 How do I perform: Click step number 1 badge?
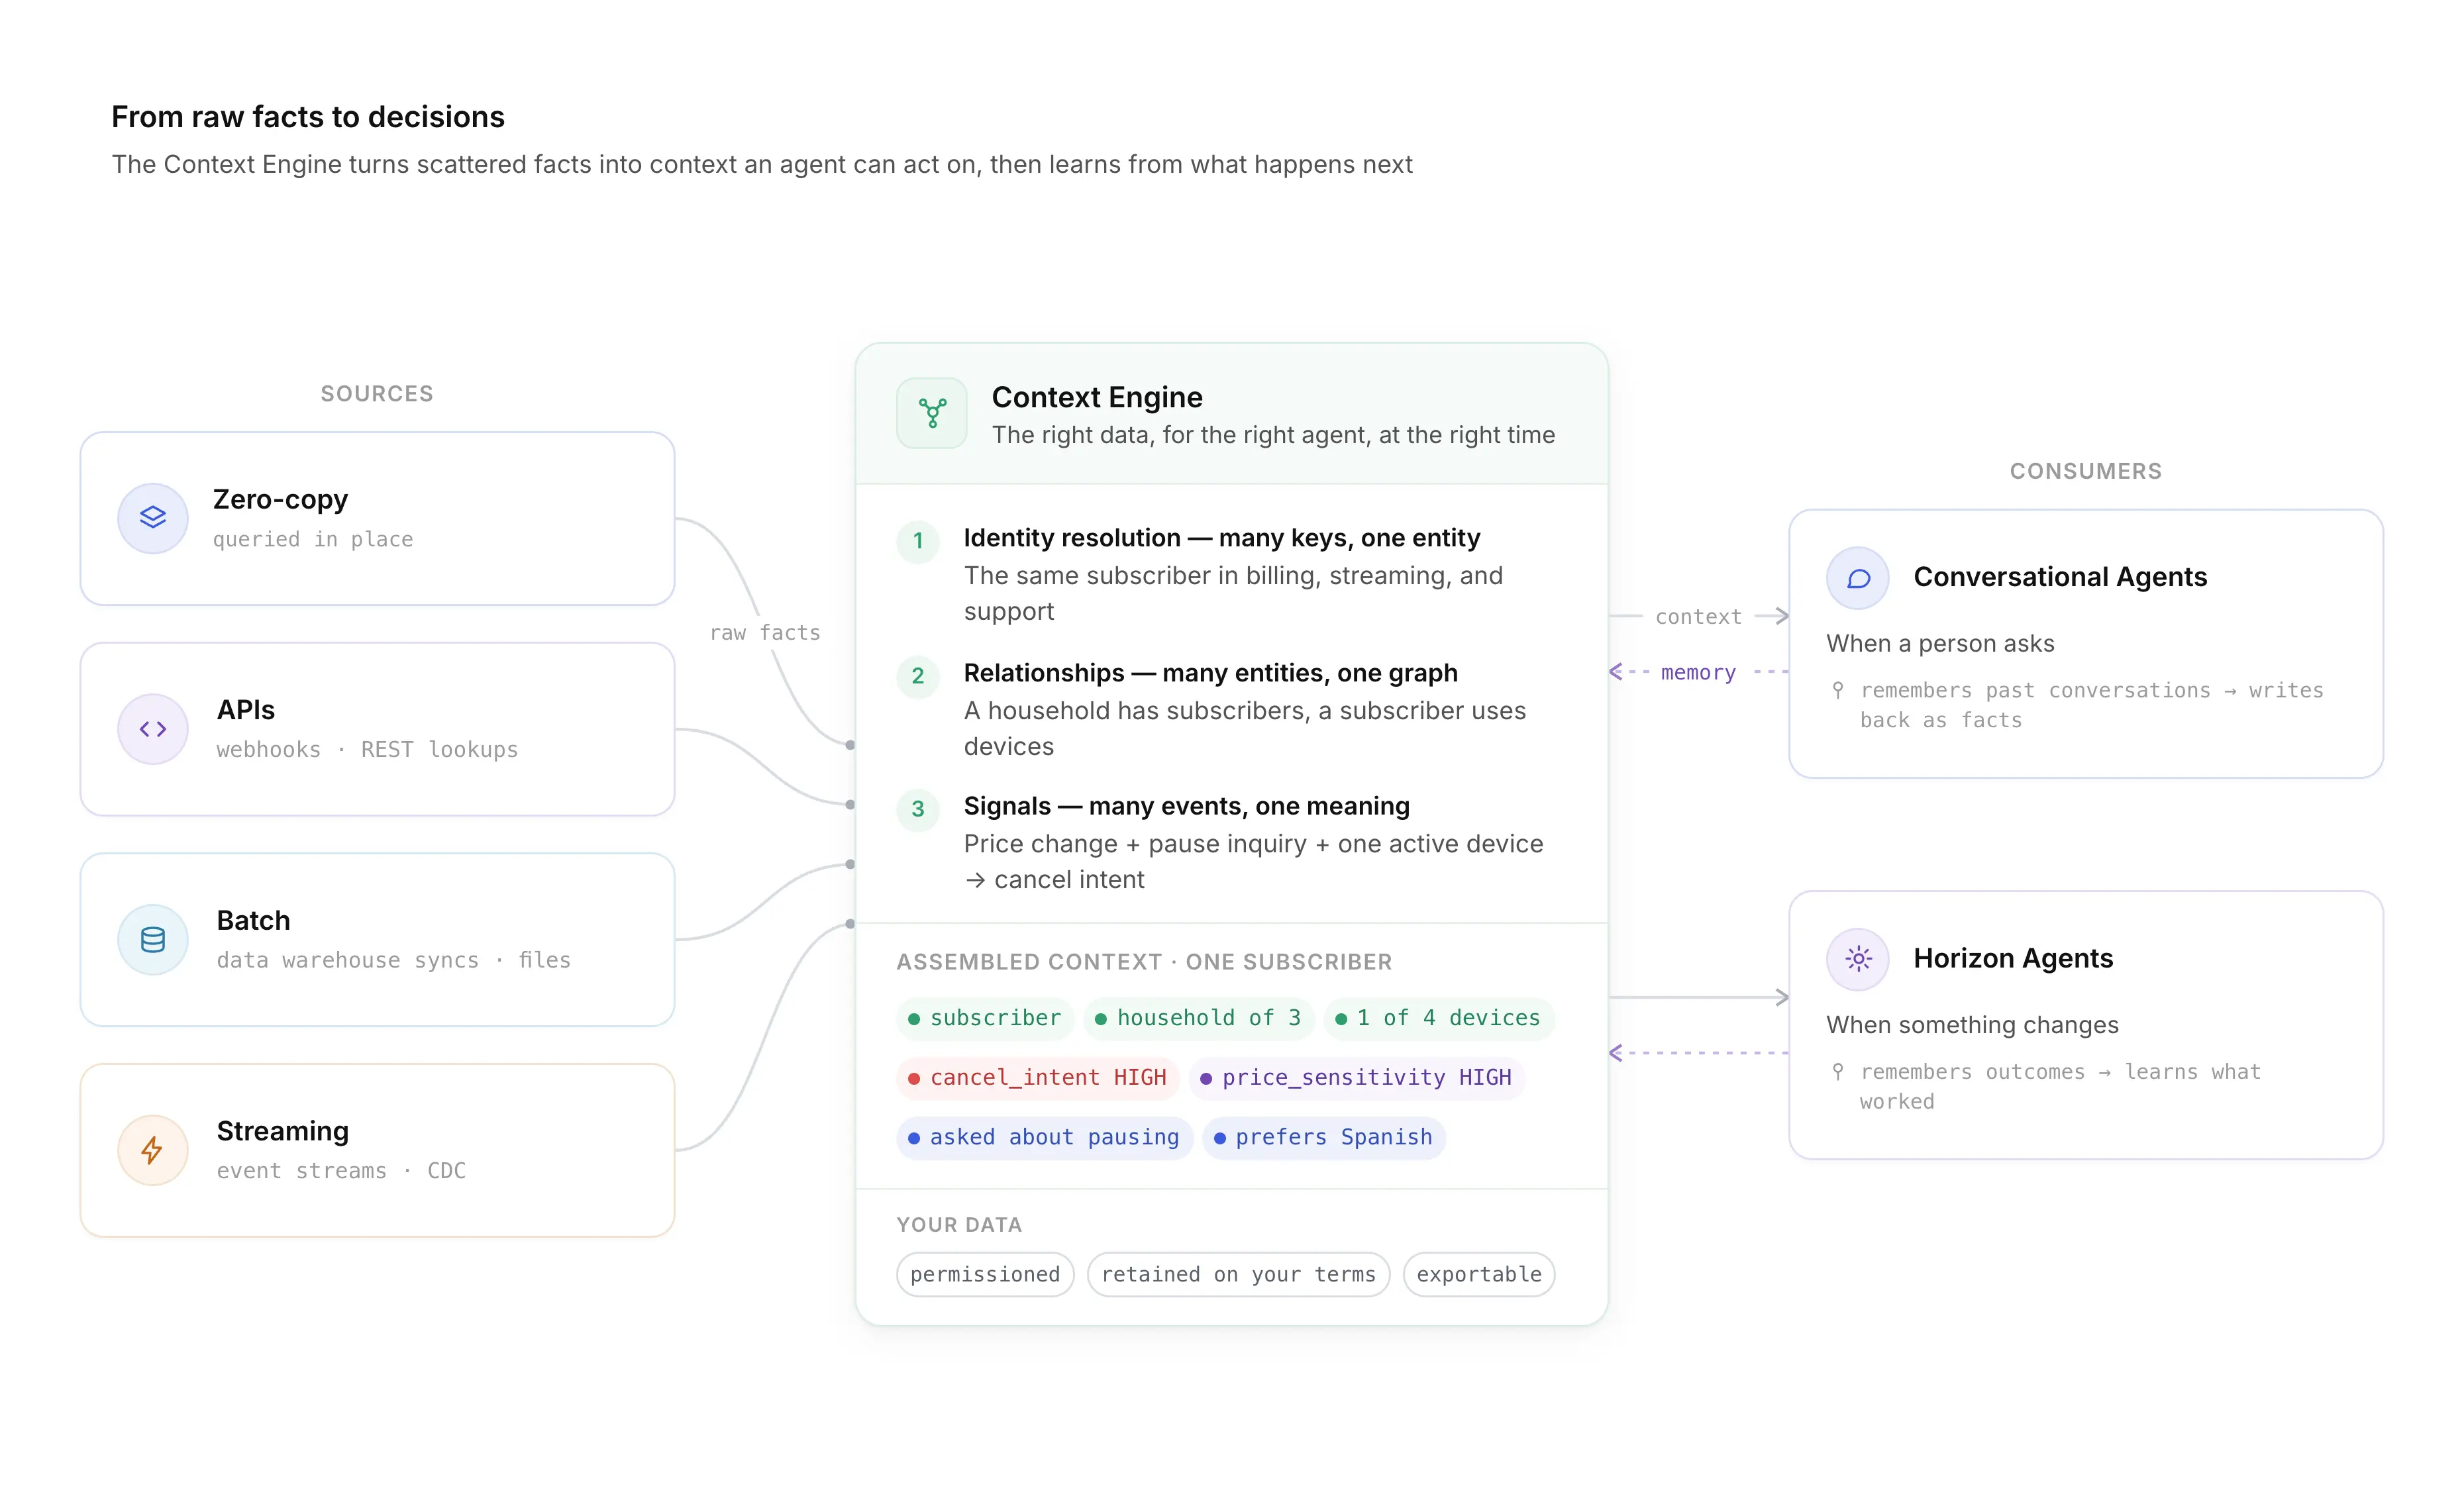tap(917, 541)
